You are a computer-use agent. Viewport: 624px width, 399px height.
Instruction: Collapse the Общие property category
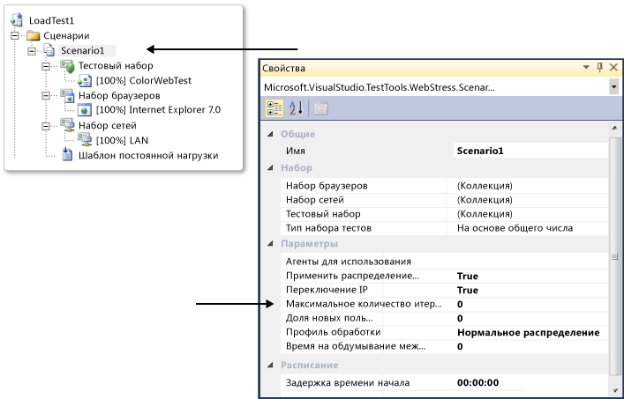click(x=270, y=134)
